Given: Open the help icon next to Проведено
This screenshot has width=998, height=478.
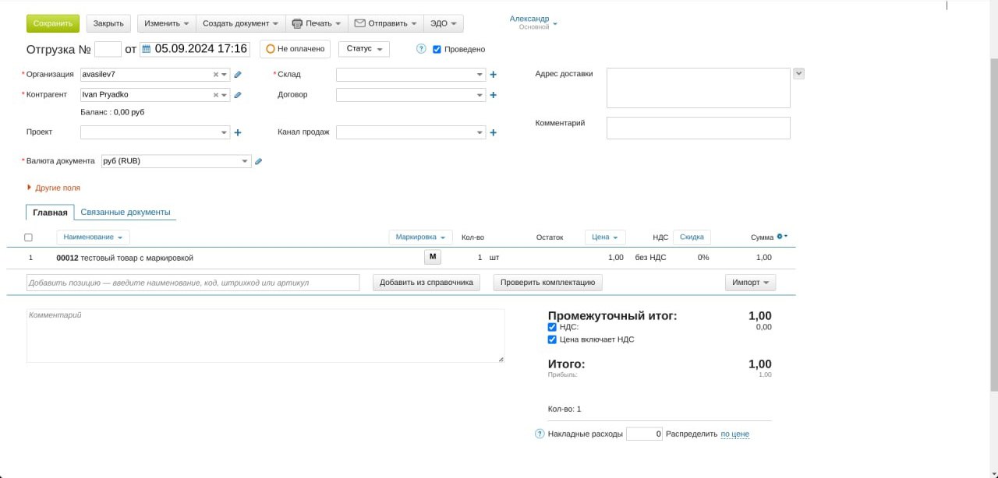Looking at the screenshot, I should [x=421, y=49].
